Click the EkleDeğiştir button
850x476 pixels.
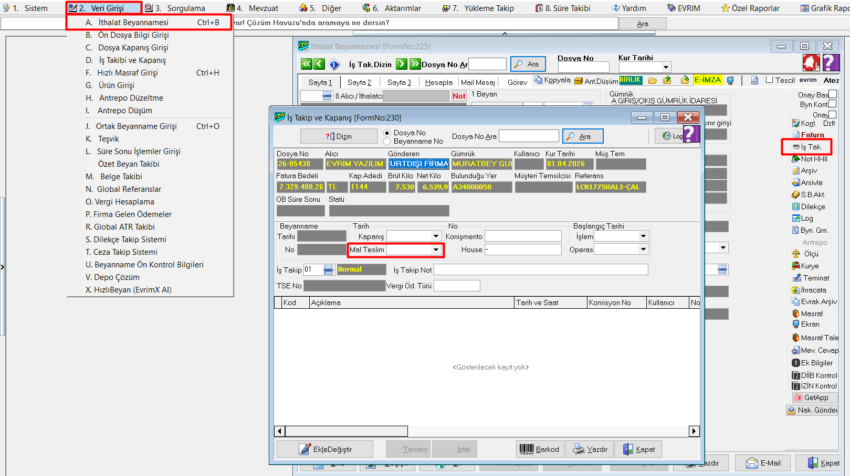(325, 449)
